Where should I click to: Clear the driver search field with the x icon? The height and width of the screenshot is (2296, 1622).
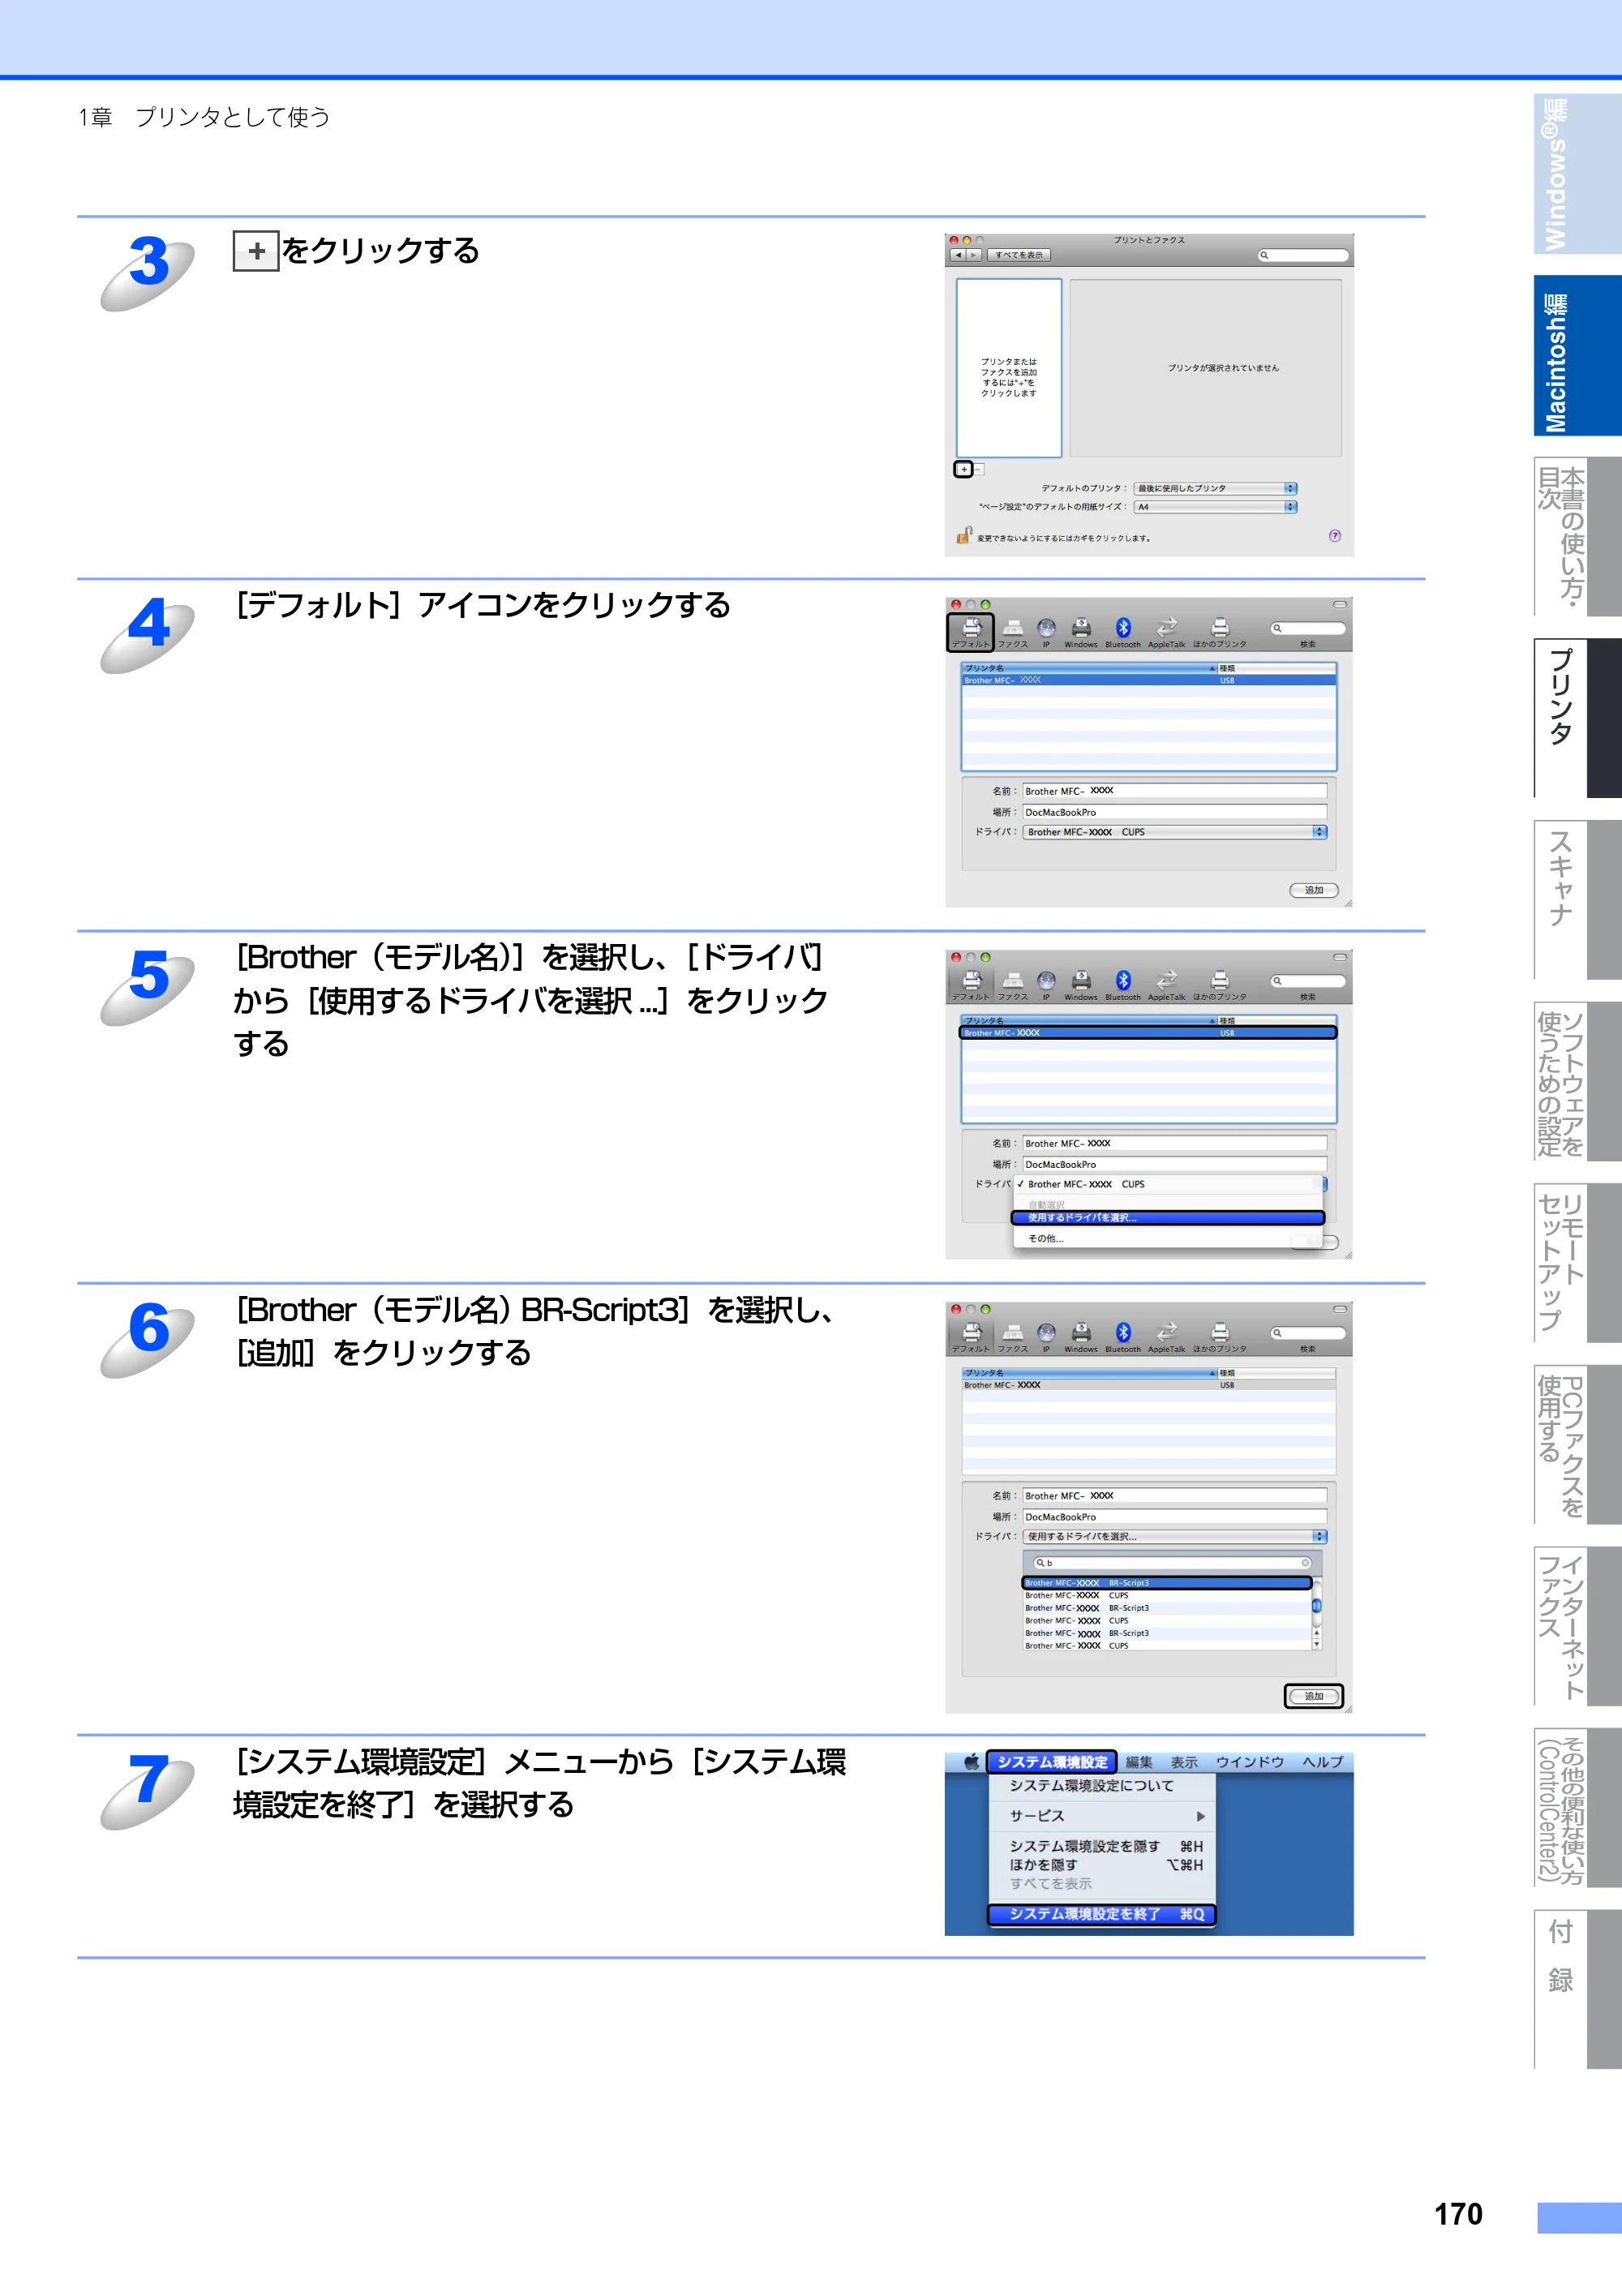click(1305, 1563)
